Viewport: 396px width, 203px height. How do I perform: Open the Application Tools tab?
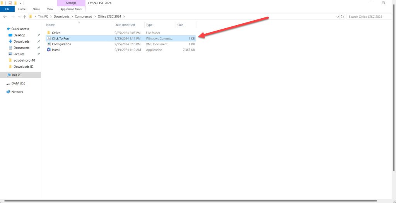tap(71, 9)
